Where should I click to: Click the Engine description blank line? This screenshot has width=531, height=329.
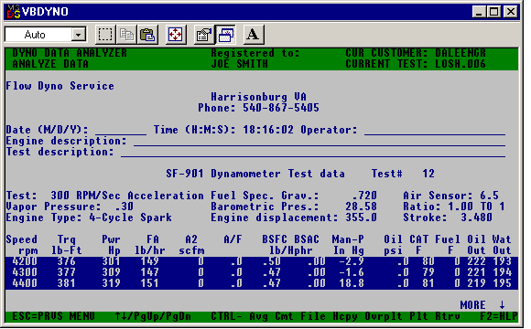[x=320, y=142]
